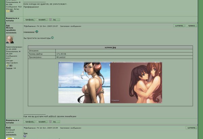Click "цитата" button on Sas's post

pos(179,26)
